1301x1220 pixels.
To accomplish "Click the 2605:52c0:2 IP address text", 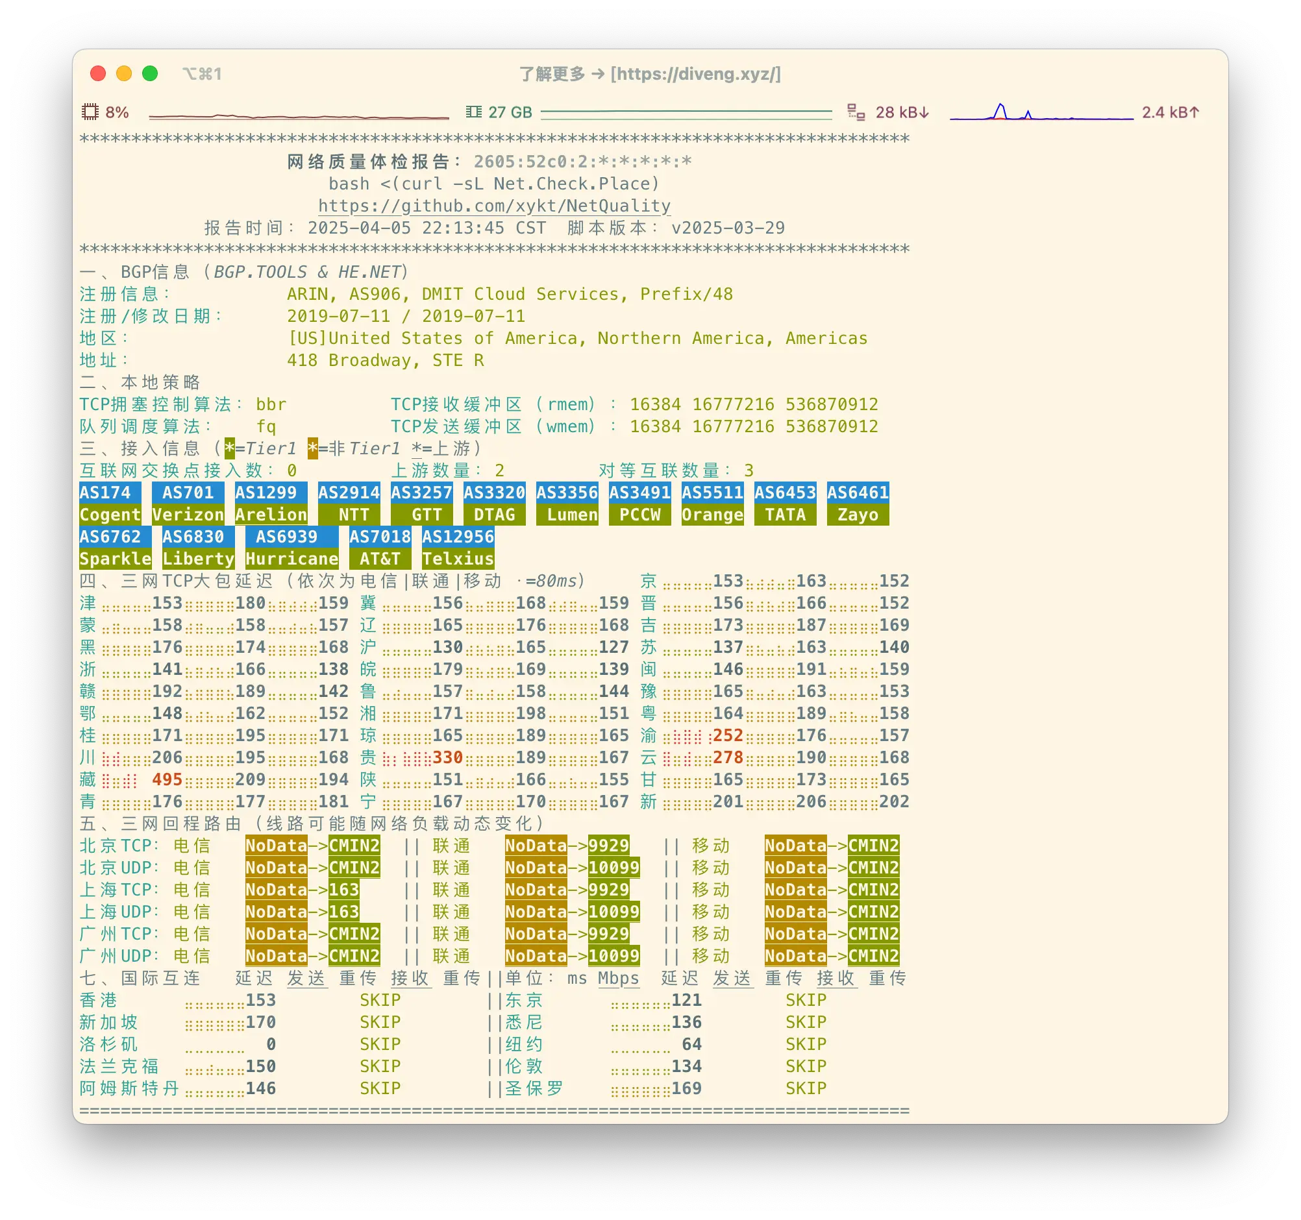I will [582, 162].
